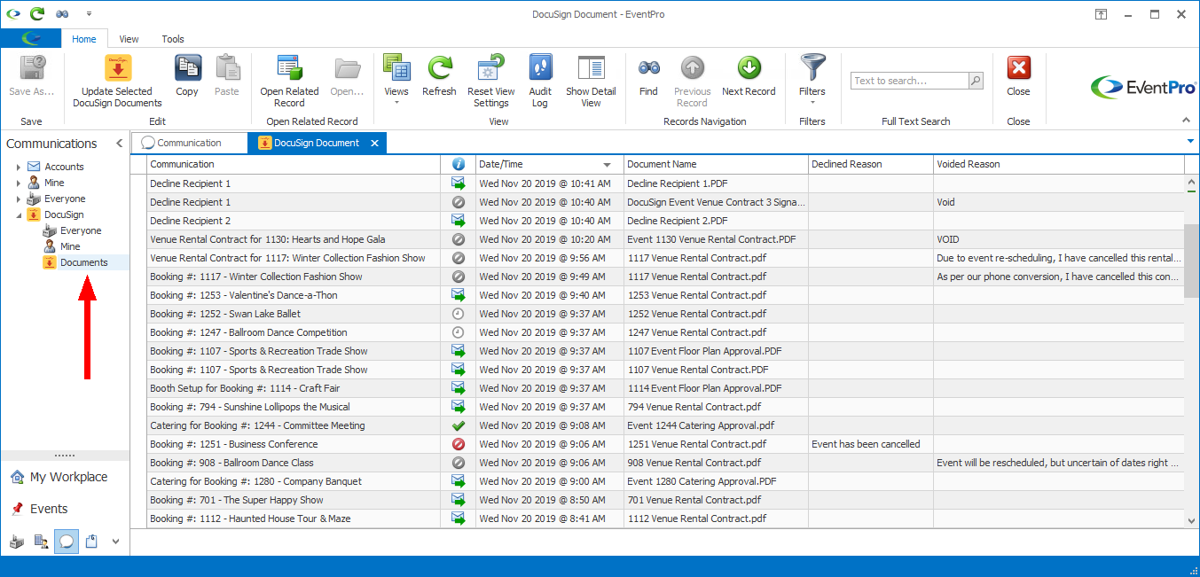The height and width of the screenshot is (577, 1200).
Task: Click the info icon column header
Action: click(459, 164)
